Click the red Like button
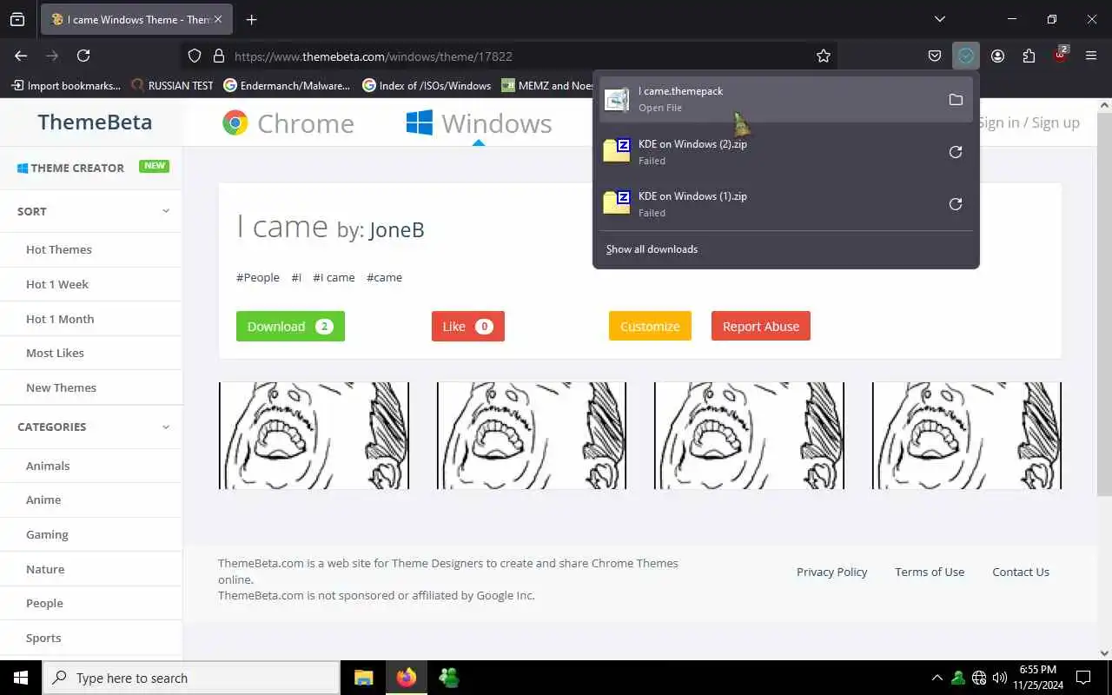The height and width of the screenshot is (695, 1112). tap(468, 326)
